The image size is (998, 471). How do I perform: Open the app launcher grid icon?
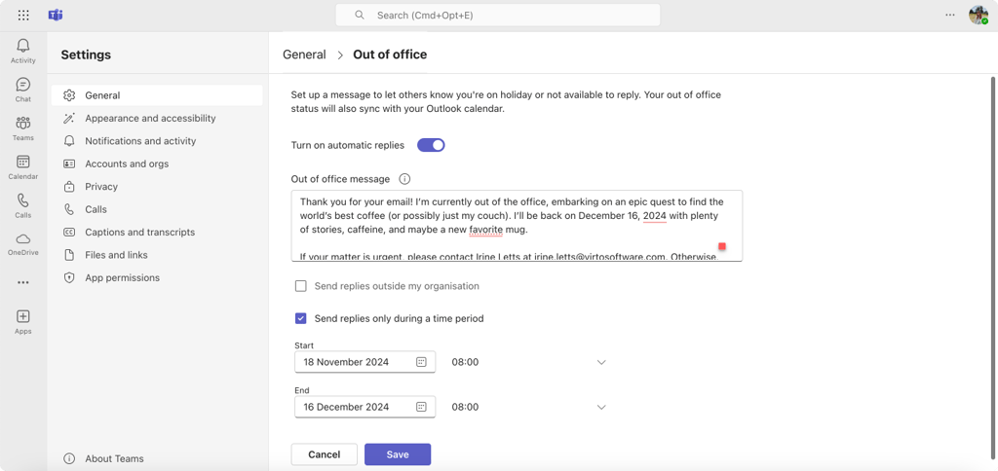(23, 16)
